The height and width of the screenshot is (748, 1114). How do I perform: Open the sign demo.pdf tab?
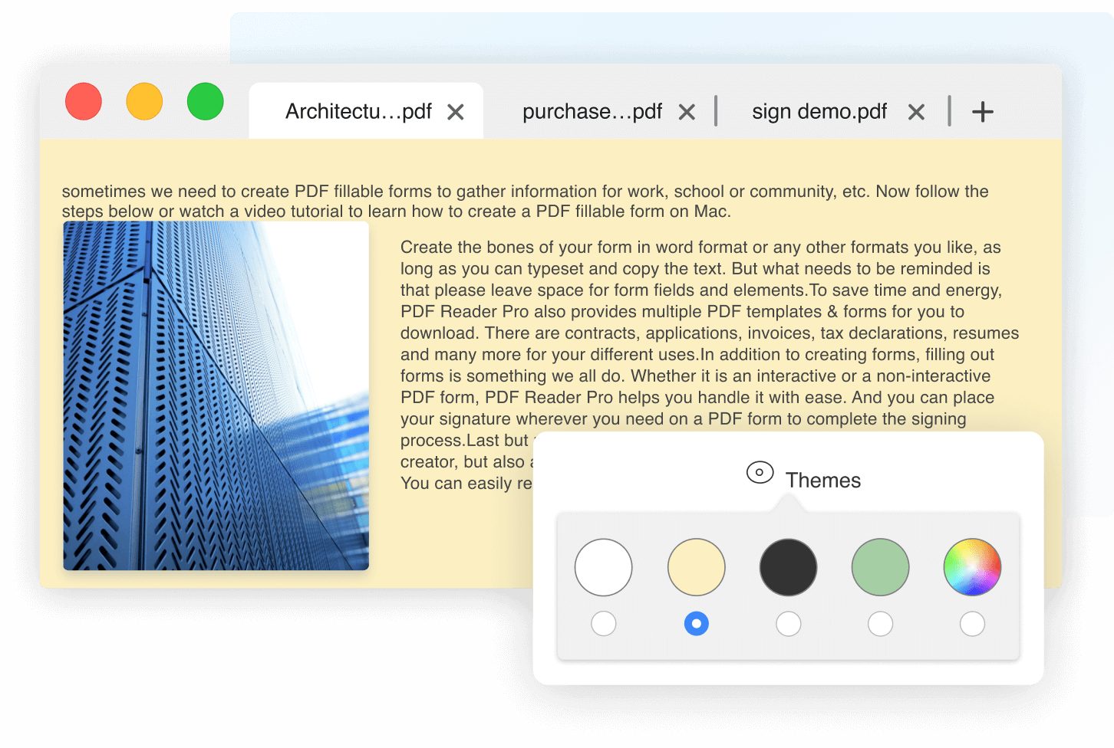[x=819, y=112]
